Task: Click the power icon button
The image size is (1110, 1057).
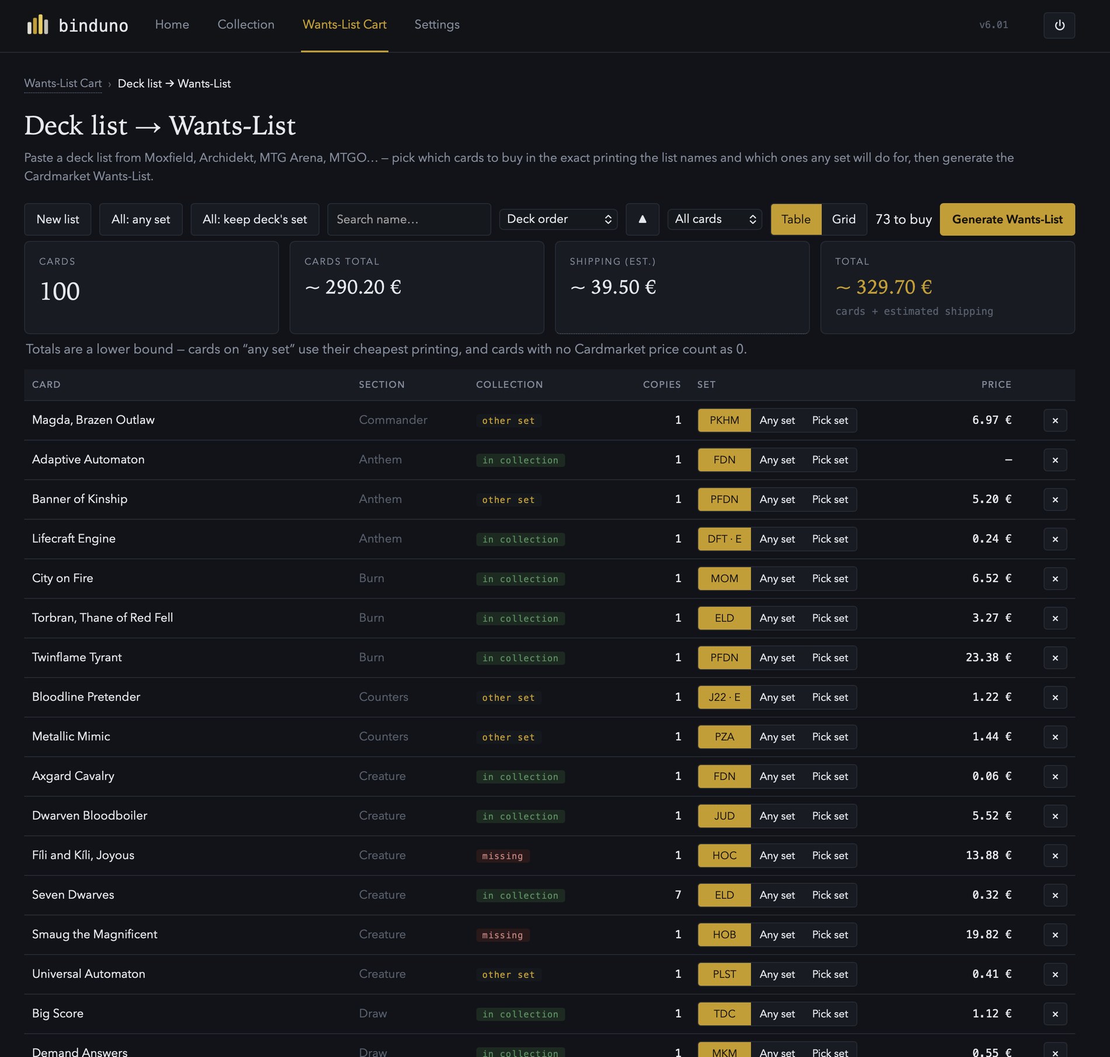Action: pyautogui.click(x=1059, y=25)
